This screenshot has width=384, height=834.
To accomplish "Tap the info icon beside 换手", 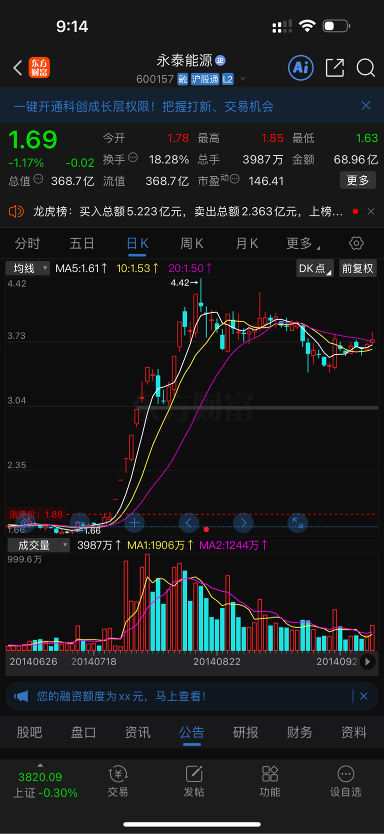I will click(133, 158).
